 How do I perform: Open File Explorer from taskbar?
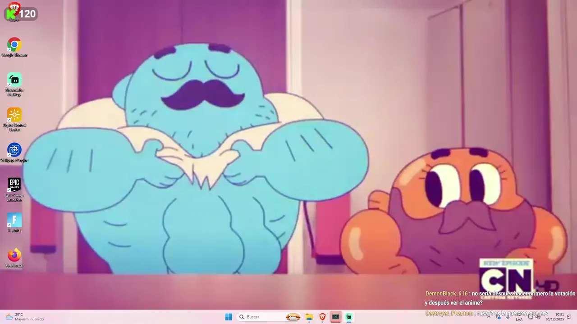coord(309,317)
